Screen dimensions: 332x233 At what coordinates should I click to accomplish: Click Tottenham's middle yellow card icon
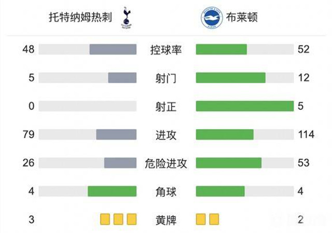(118, 219)
